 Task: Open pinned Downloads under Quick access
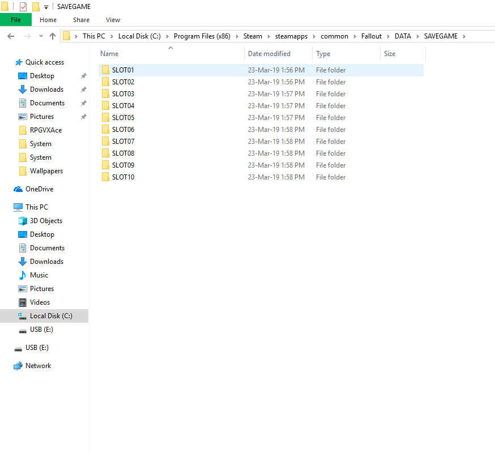(x=46, y=89)
